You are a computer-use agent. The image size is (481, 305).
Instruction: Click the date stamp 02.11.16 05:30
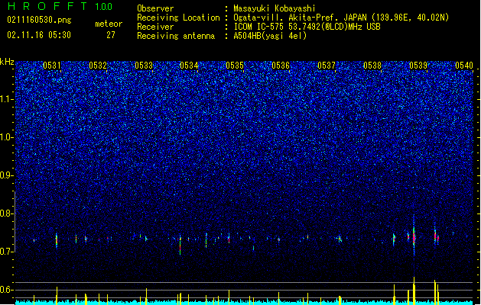[39, 35]
